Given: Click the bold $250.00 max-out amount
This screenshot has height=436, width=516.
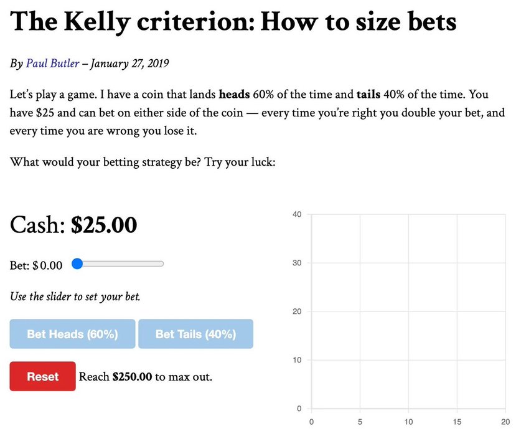Looking at the screenshot, I should (132, 377).
